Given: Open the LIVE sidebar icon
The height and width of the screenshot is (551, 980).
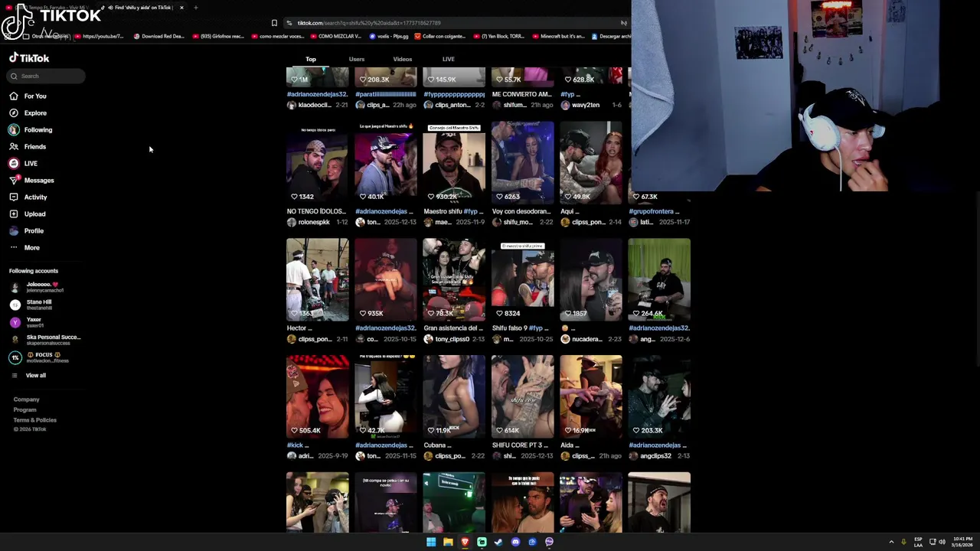Looking at the screenshot, I should 14,163.
